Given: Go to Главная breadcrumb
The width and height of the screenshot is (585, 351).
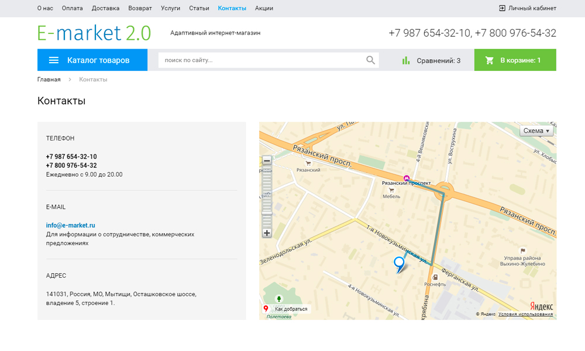Looking at the screenshot, I should click(x=49, y=80).
